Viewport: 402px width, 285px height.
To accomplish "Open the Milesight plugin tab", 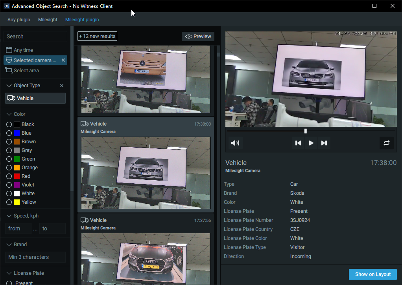I will pos(82,20).
